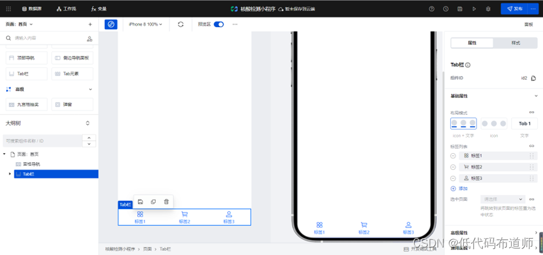Image resolution: width=543 pixels, height=255 pixels.
Task: Open the debug bug icon
Action: 488,9
